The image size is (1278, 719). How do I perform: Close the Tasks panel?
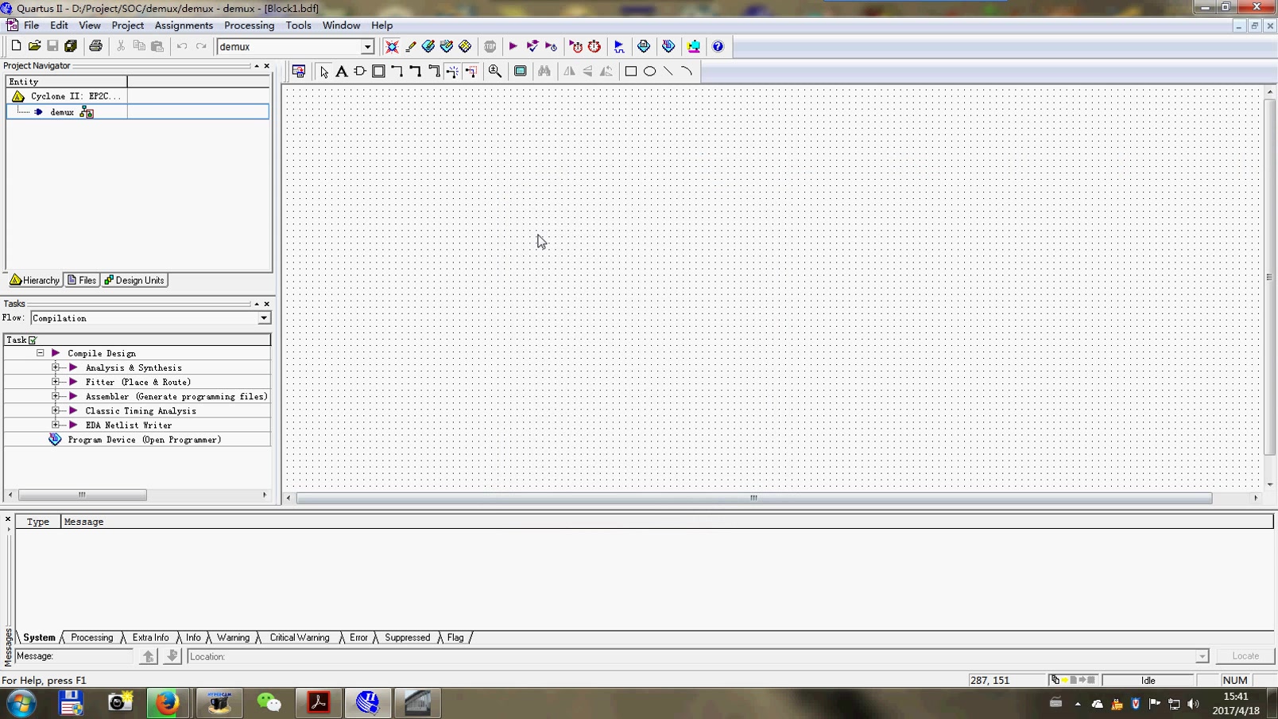point(267,304)
